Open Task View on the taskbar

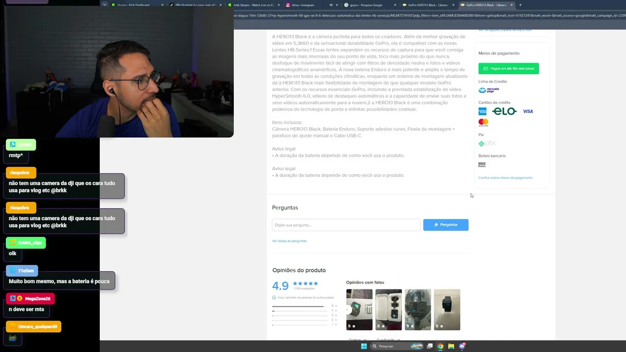[x=430, y=346]
